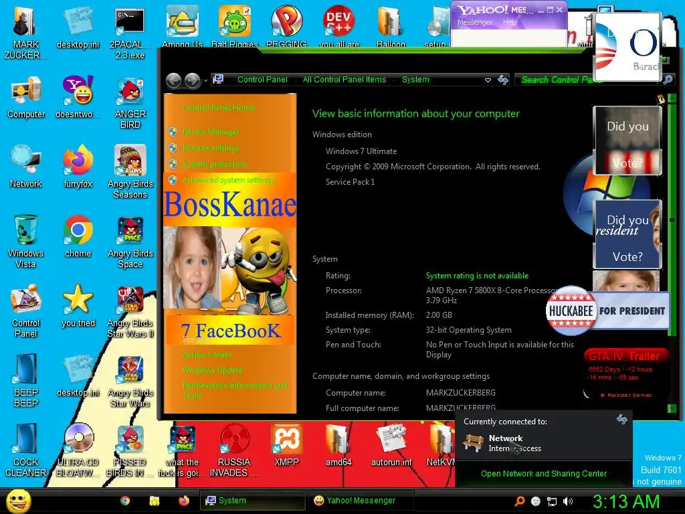Open the XMPP desktop icon
The image size is (685, 514).
(286, 445)
